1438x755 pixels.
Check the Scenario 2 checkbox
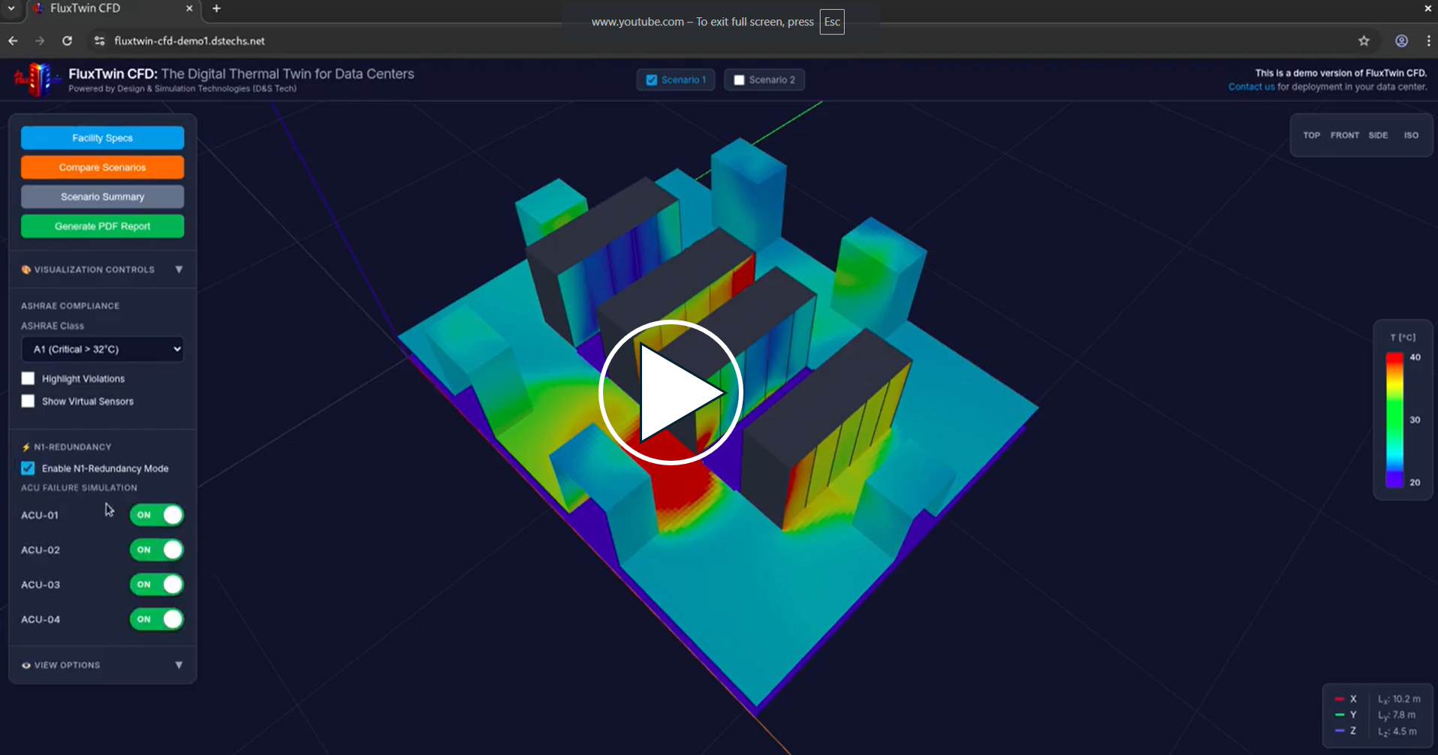(x=739, y=80)
